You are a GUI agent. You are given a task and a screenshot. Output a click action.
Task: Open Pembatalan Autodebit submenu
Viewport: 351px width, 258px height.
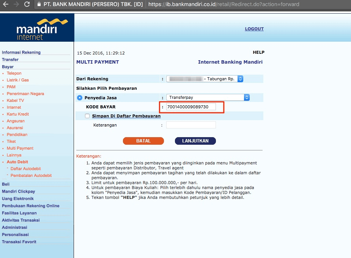(x=31, y=175)
